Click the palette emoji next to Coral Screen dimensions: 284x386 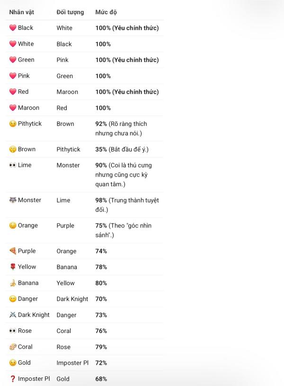pos(13,347)
